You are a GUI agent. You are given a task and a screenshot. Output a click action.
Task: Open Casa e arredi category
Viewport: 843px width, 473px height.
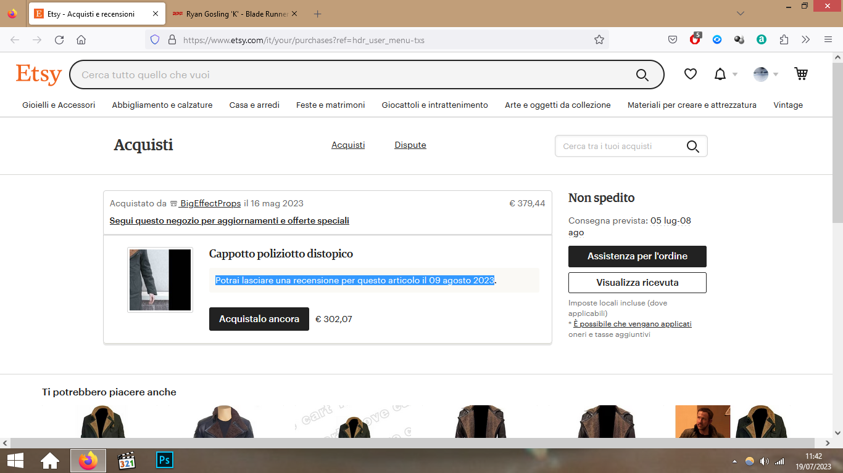tap(254, 105)
